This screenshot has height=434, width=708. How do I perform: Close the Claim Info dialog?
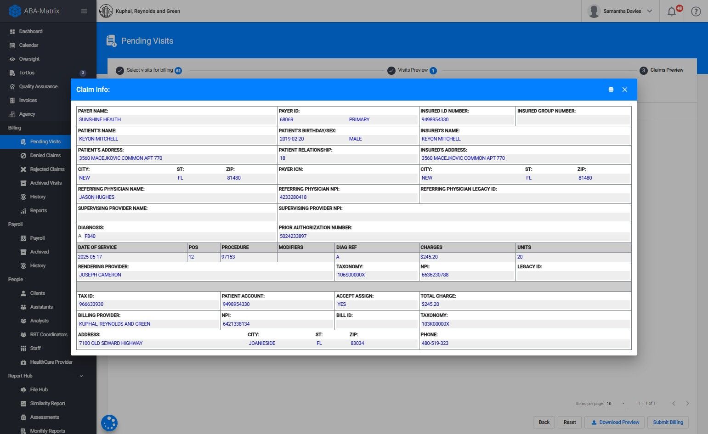click(x=624, y=90)
